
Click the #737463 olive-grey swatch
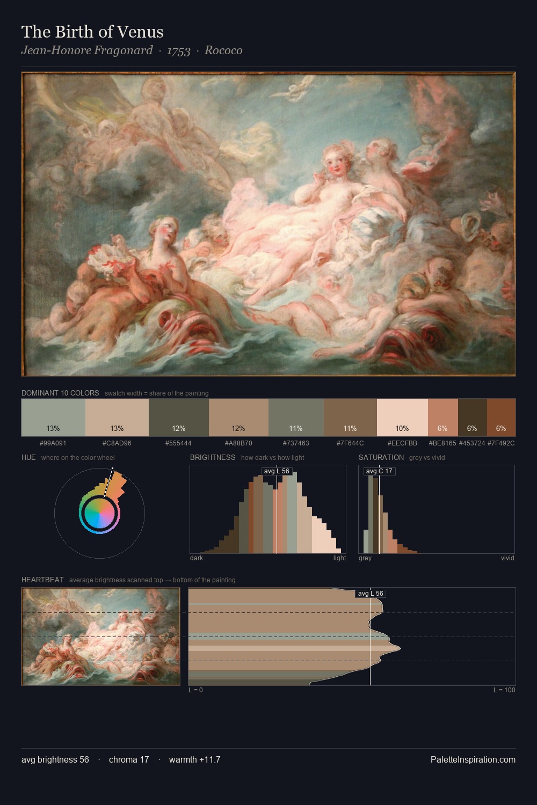[x=296, y=418]
